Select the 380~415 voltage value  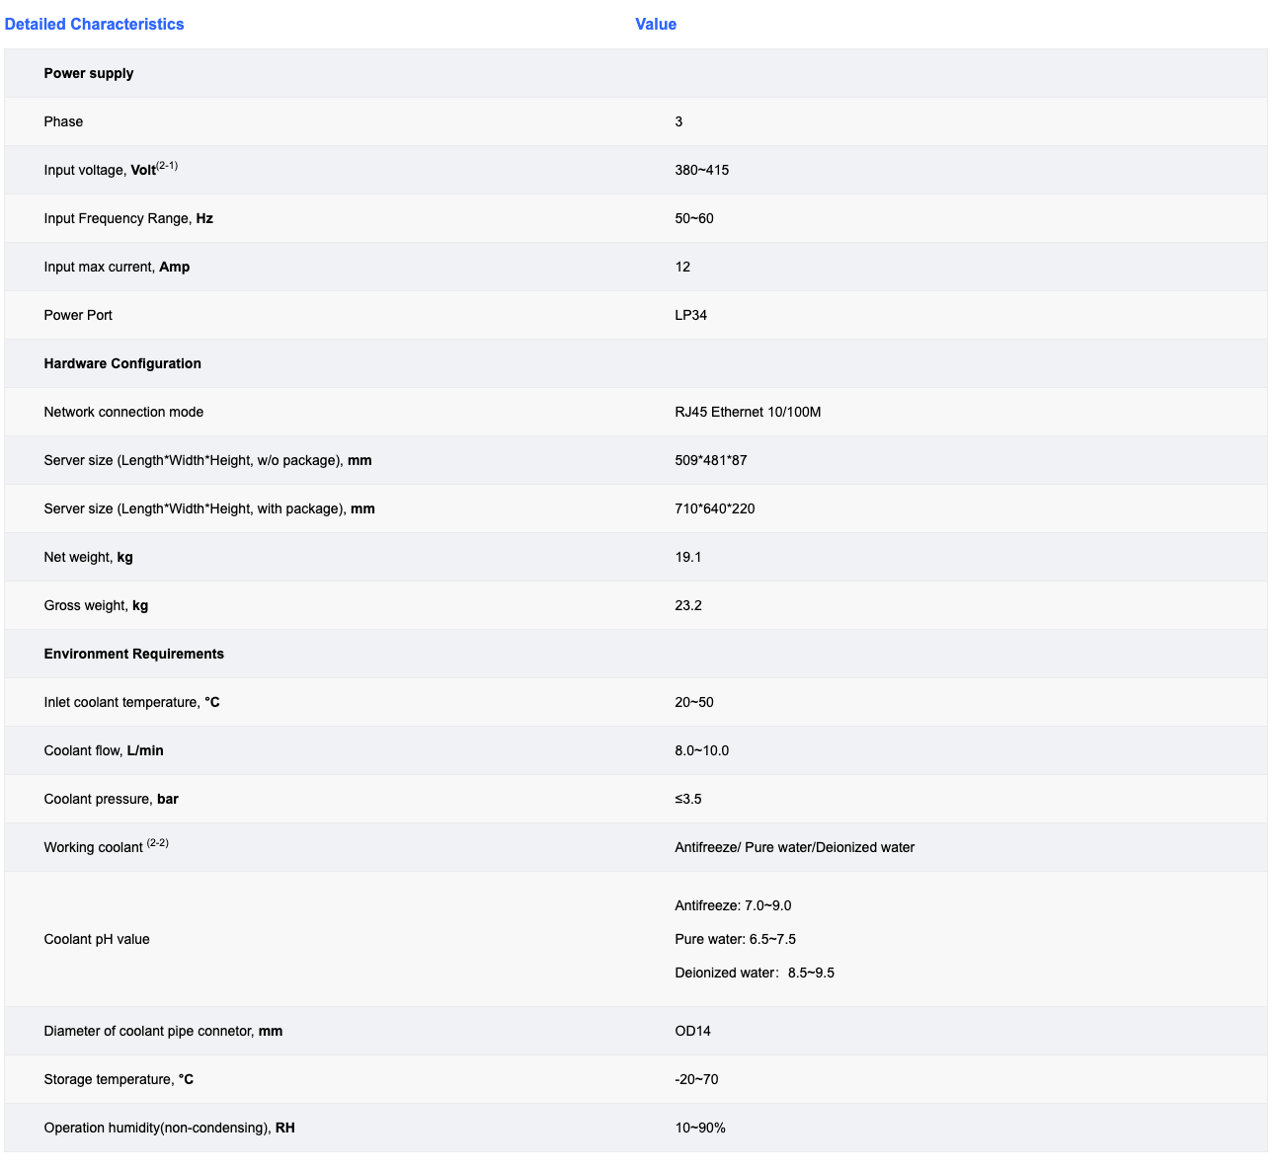[x=701, y=170]
